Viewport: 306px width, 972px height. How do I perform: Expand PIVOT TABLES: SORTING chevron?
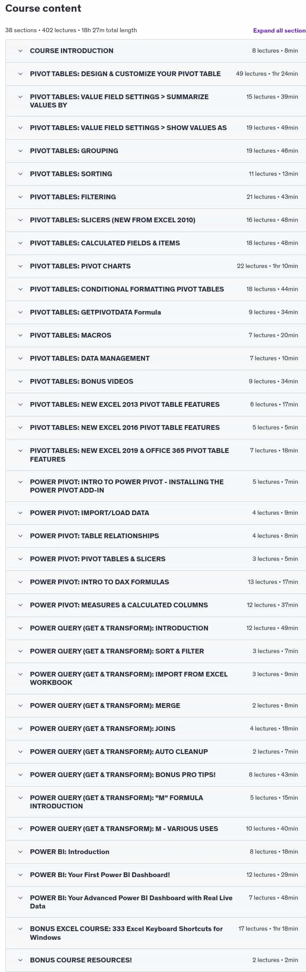pyautogui.click(x=20, y=174)
